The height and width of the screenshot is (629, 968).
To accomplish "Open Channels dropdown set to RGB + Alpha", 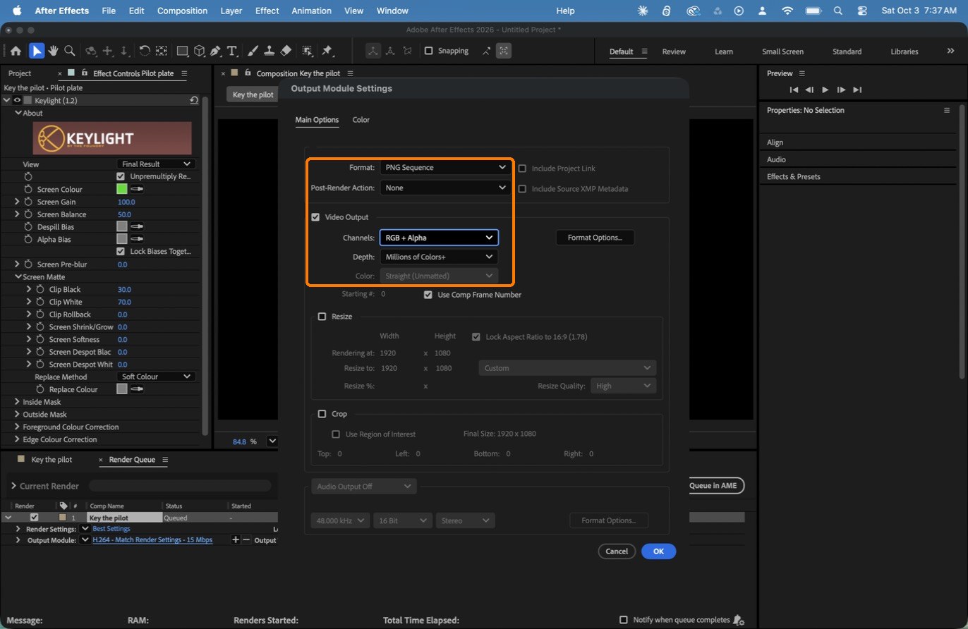I will 439,238.
